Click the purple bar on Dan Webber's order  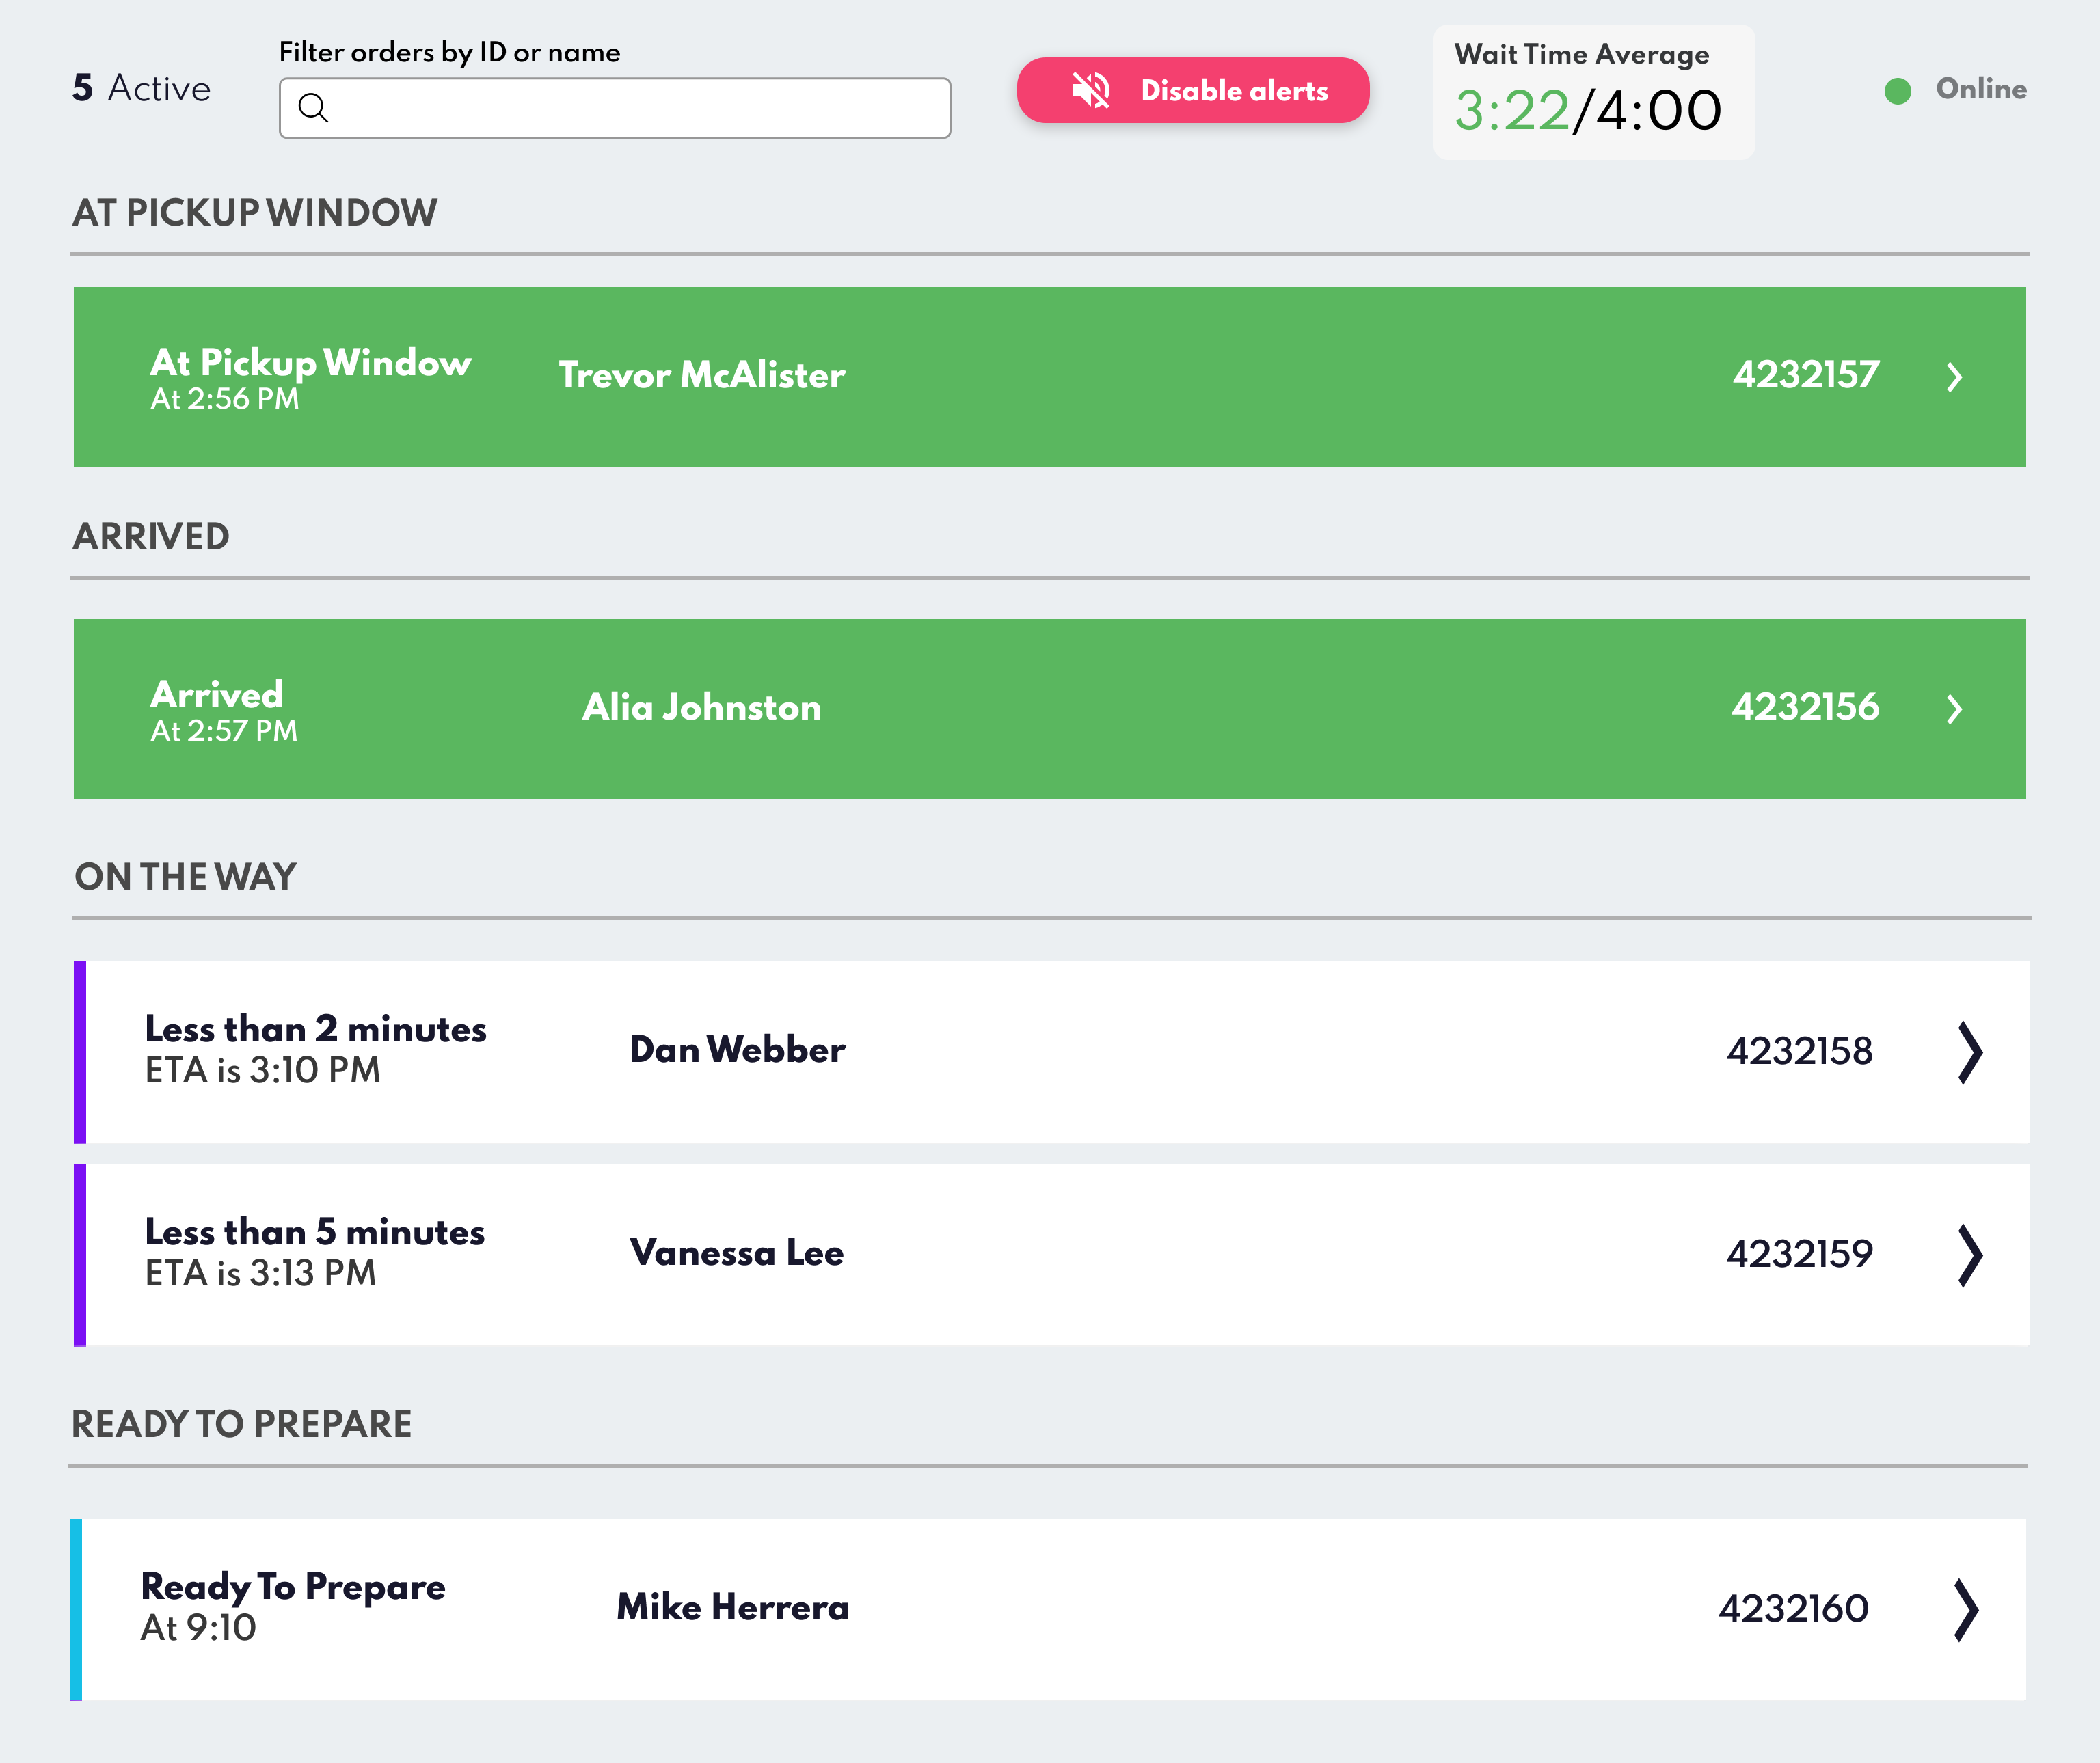coord(80,1052)
